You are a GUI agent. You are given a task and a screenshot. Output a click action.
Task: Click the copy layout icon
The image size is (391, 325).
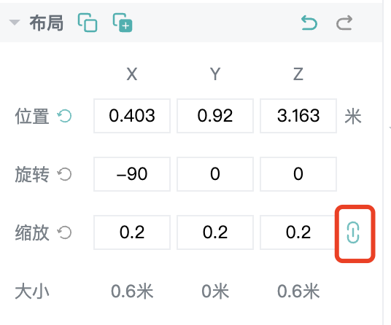88,23
